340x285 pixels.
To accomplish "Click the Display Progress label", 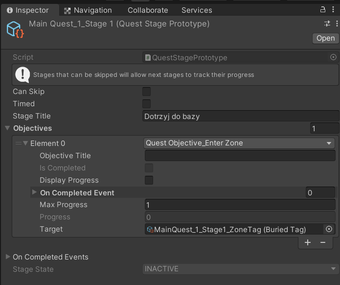I will tap(69, 180).
